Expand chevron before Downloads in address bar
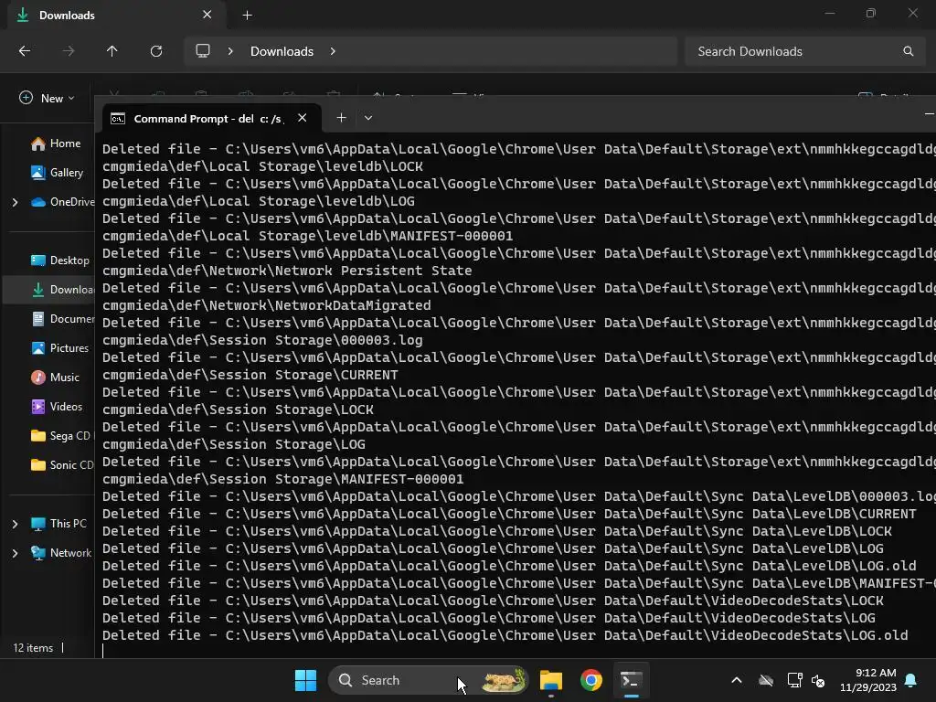936x702 pixels. click(x=230, y=51)
